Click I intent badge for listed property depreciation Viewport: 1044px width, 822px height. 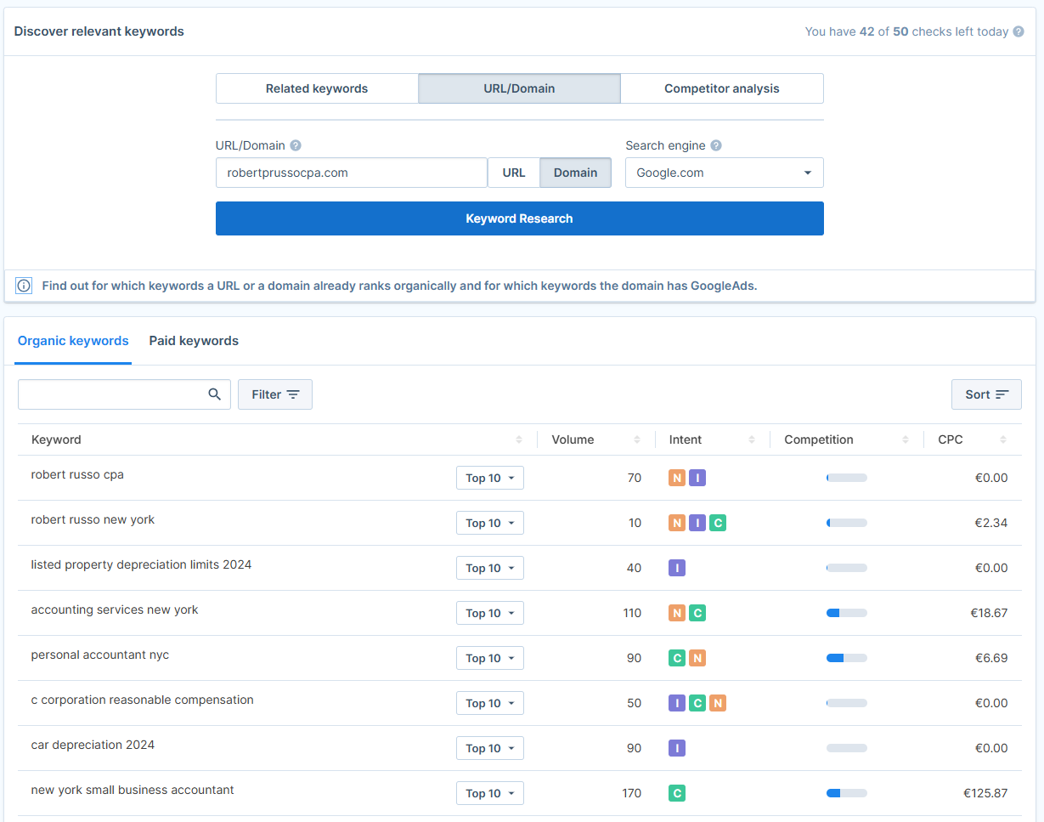[x=677, y=568]
